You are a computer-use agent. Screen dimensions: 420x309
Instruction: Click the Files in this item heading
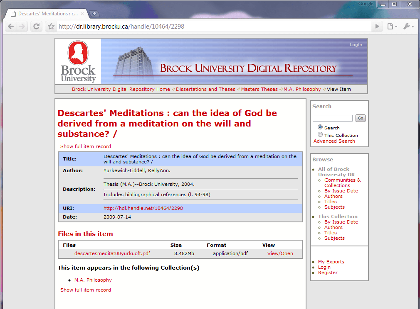pos(85,234)
